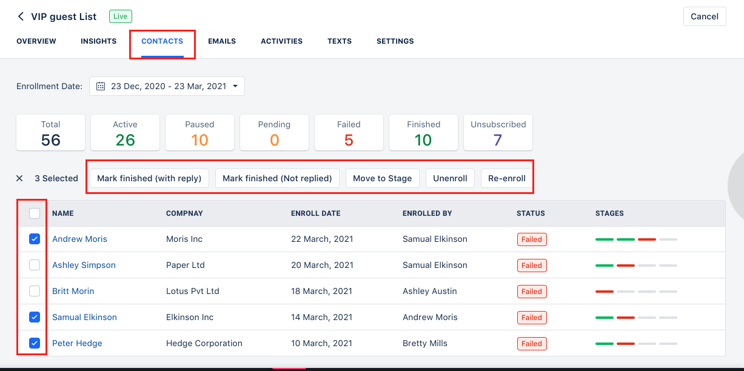Click the VIP guest List title
The height and width of the screenshot is (371, 744).
[x=64, y=16]
